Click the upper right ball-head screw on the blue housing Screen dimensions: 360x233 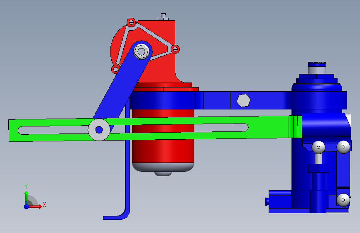pos(343,147)
